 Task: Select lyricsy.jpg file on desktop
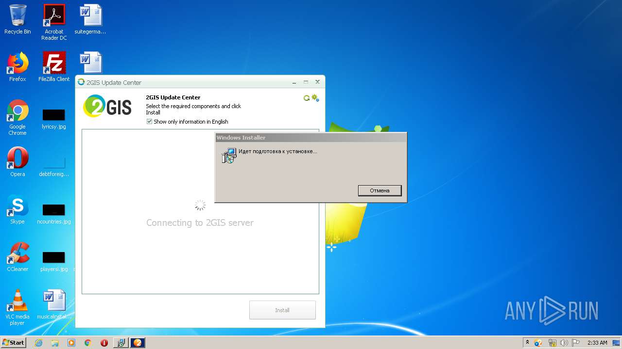(x=54, y=119)
